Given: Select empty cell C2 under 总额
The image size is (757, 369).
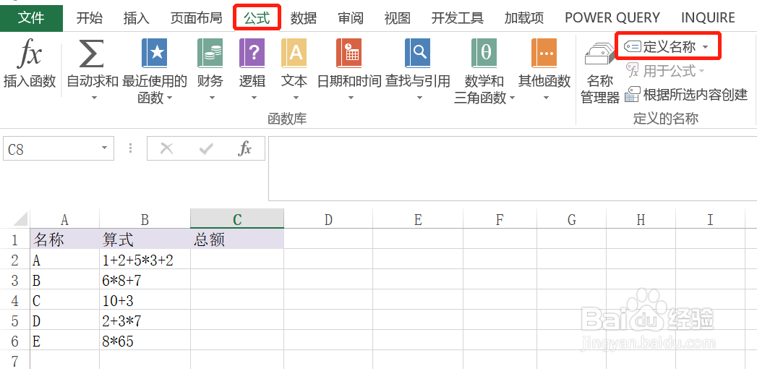Looking at the screenshot, I should click(x=237, y=260).
